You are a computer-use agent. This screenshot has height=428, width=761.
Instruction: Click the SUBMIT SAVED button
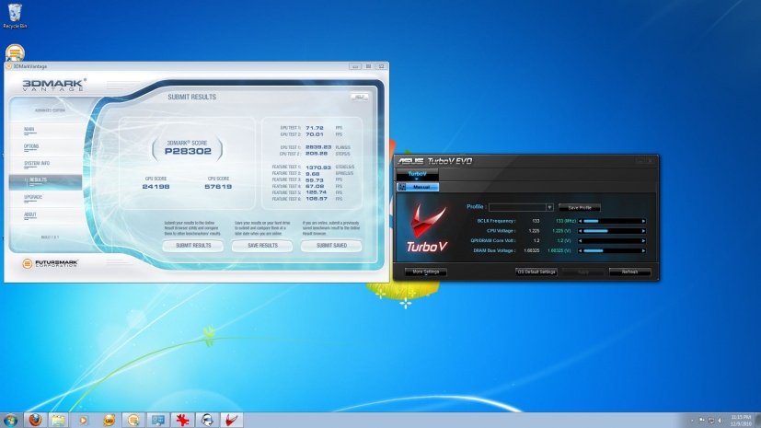point(331,246)
